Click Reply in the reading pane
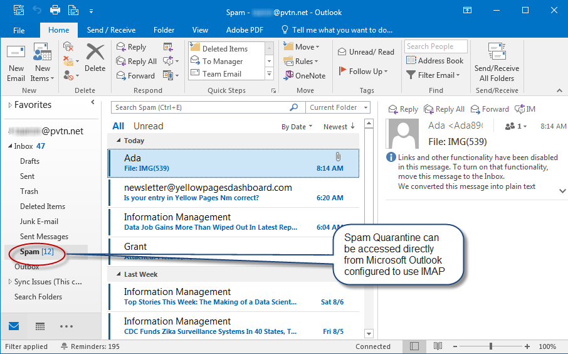This screenshot has height=354, width=568. (403, 109)
